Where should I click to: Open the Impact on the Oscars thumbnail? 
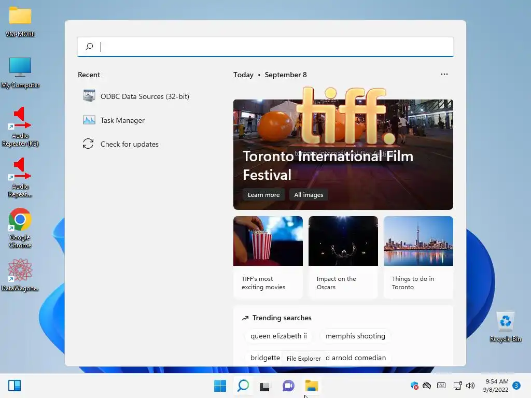(x=343, y=241)
